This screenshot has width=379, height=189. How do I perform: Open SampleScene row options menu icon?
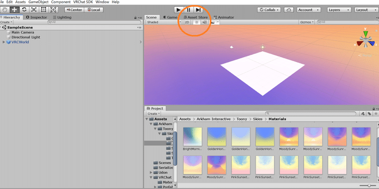(x=139, y=27)
